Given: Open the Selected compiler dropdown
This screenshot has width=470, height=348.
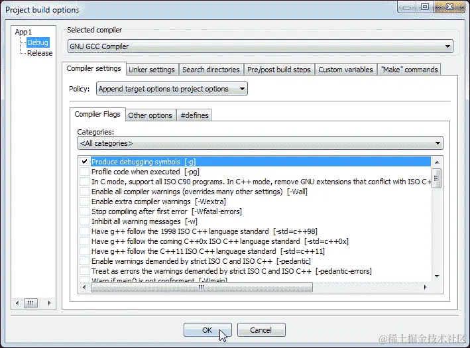Looking at the screenshot, I should click(260, 46).
